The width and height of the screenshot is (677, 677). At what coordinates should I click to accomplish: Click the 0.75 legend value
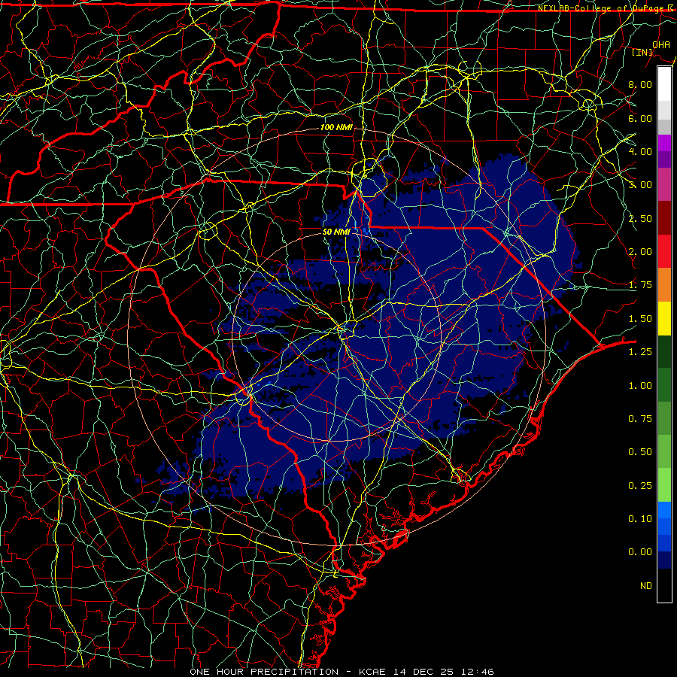coord(640,419)
